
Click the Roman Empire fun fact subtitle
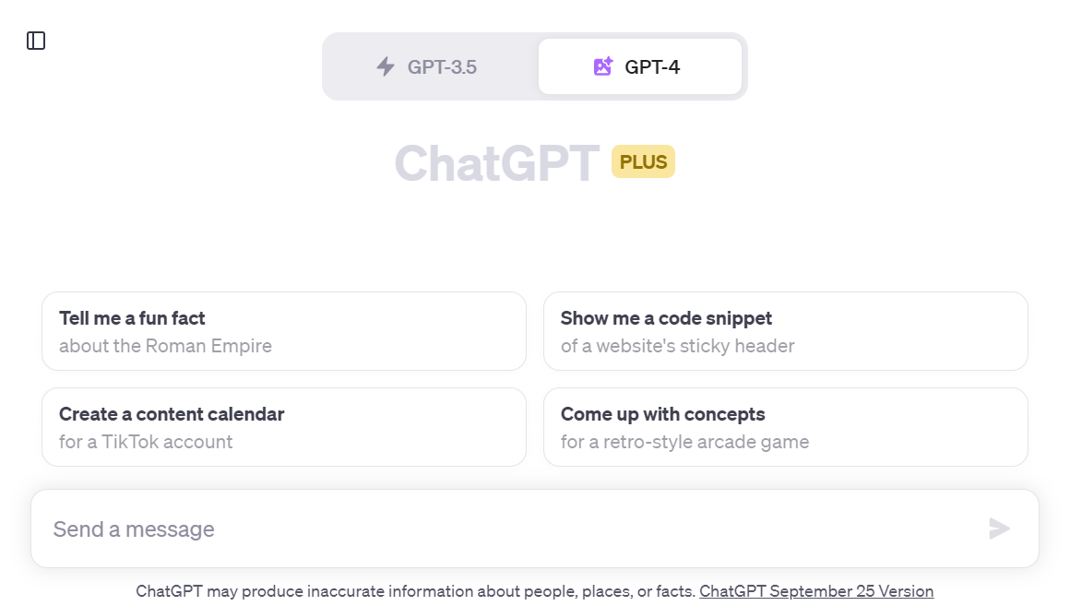click(x=166, y=346)
